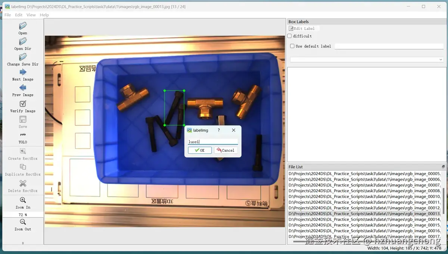Close the labelImg label dialog

[x=234, y=130]
